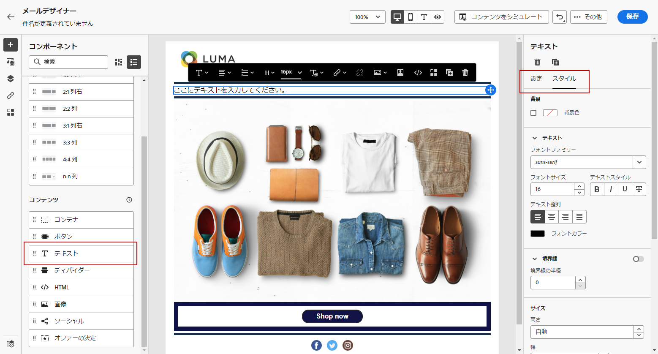The image size is (658, 354).
Task: Open the layers tree sidebar icon
Action: click(x=11, y=79)
